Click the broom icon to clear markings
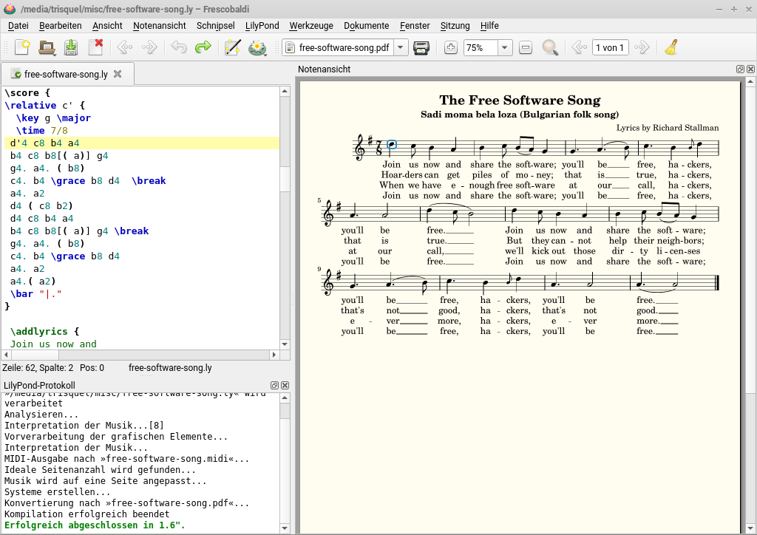 [x=671, y=47]
